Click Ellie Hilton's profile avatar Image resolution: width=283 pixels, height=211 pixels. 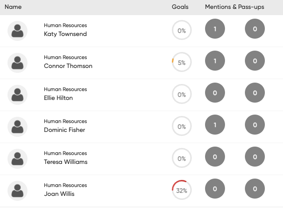(17, 95)
